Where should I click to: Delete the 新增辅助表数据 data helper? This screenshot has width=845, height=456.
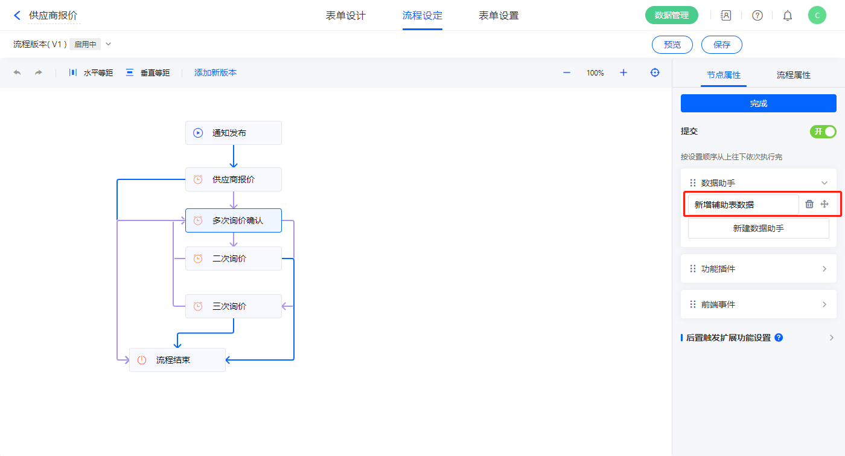[809, 204]
